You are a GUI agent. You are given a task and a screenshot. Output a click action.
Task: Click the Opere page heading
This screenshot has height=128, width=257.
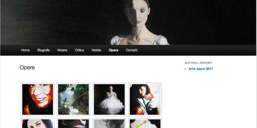[x=27, y=68]
